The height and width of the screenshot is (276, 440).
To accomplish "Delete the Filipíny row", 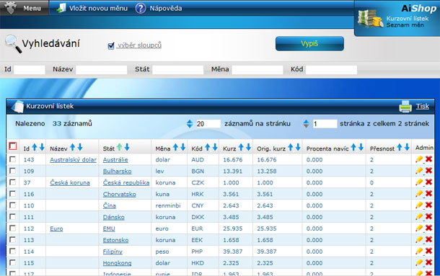I will [428, 251].
